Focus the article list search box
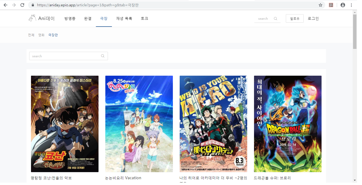This screenshot has width=362, height=185. 69,56
